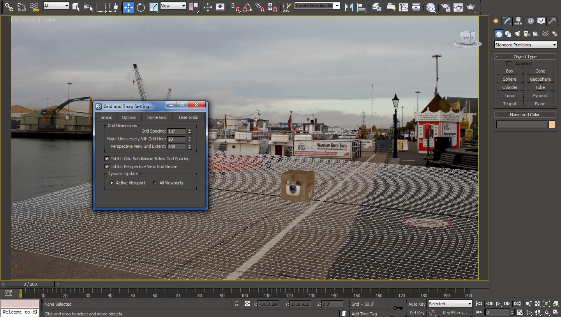This screenshot has width=561, height=317.
Task: Click the Select and Link chain icon
Action: point(9,7)
